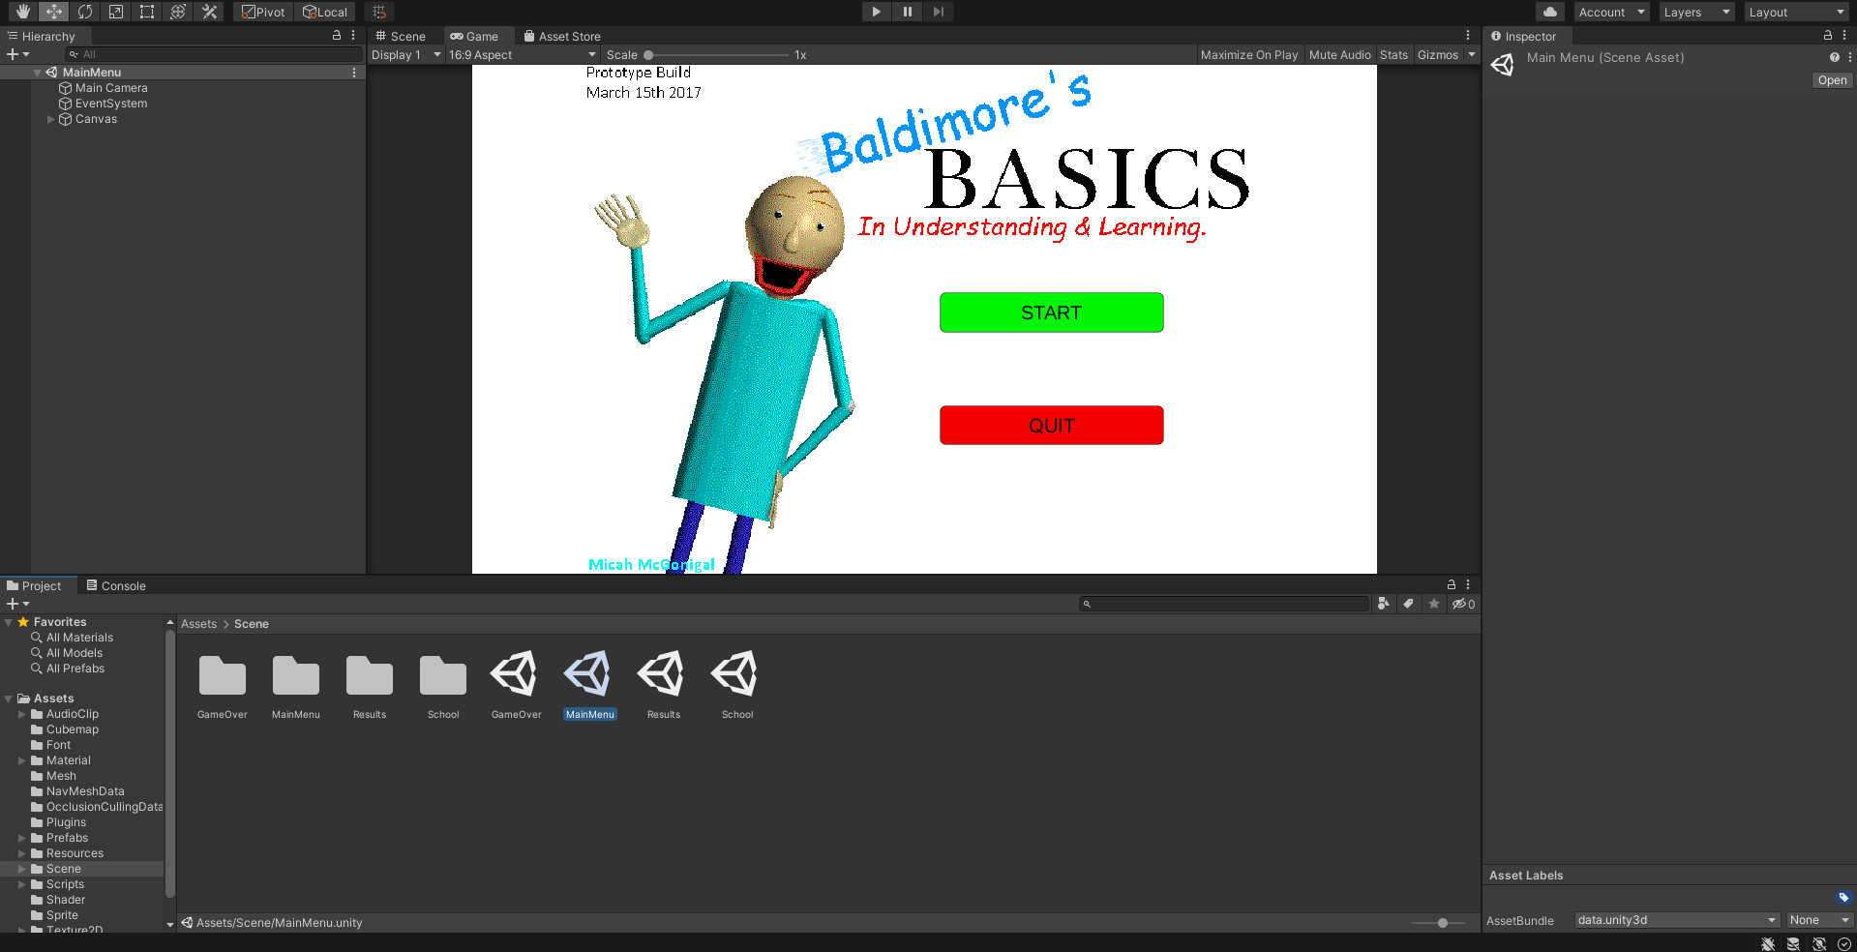
Task: Pause the game
Action: click(x=907, y=12)
